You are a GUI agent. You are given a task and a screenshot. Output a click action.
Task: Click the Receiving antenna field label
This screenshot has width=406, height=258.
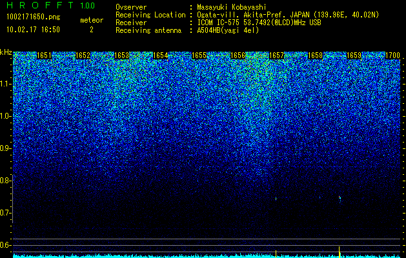[148, 30]
